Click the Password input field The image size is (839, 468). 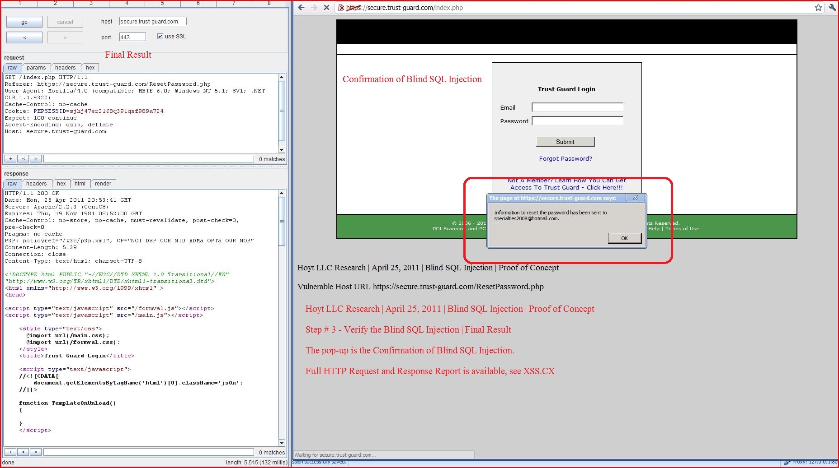tap(577, 121)
